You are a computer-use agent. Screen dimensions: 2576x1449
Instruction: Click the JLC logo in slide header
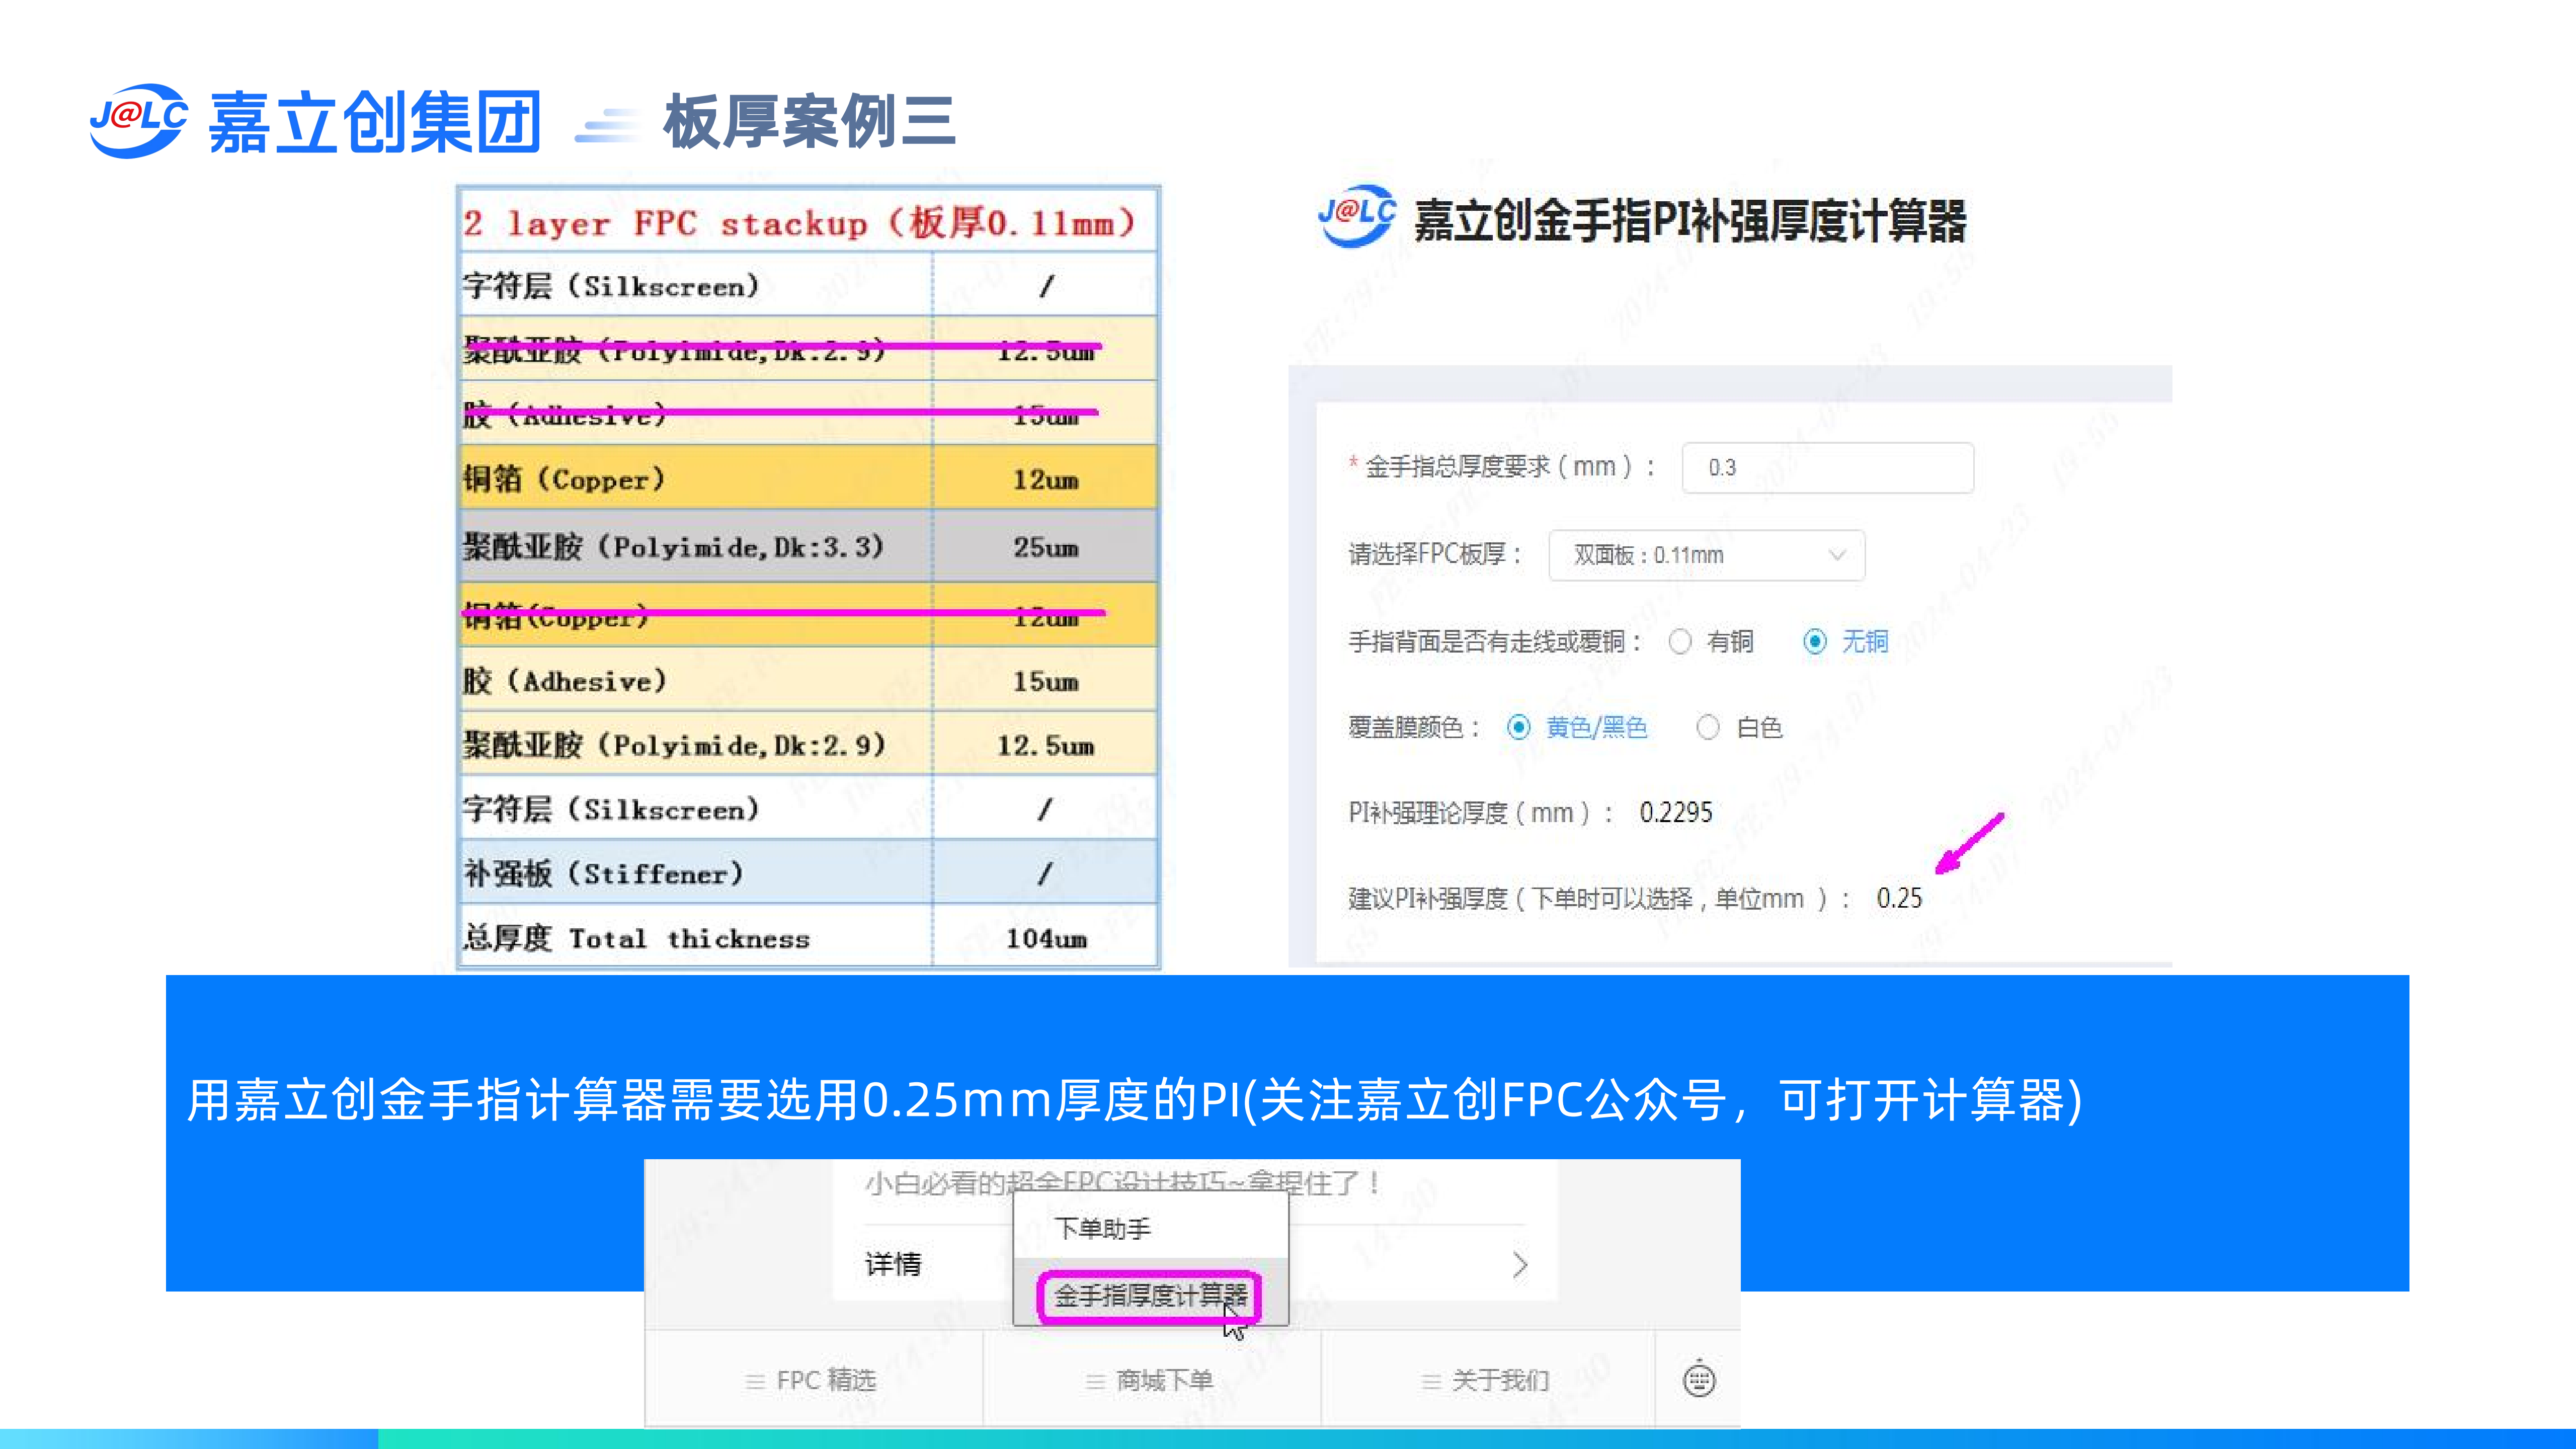[x=138, y=120]
